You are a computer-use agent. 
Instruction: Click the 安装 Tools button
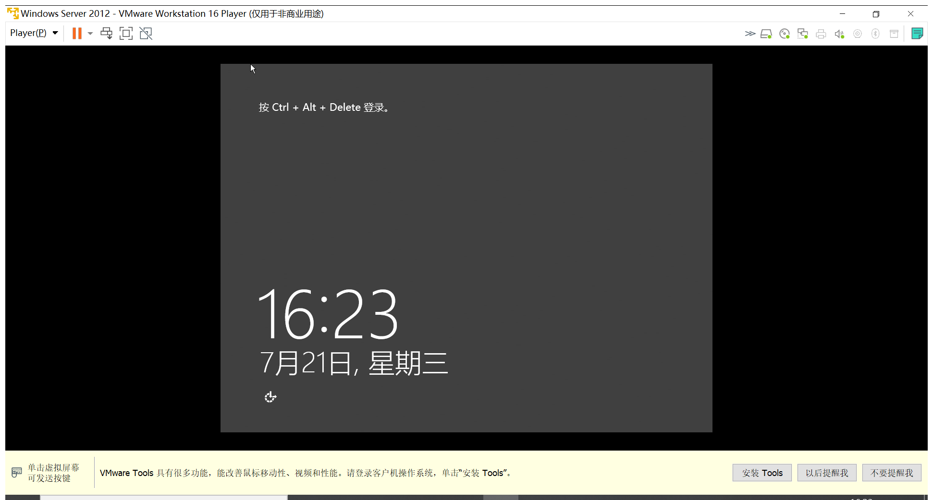762,473
